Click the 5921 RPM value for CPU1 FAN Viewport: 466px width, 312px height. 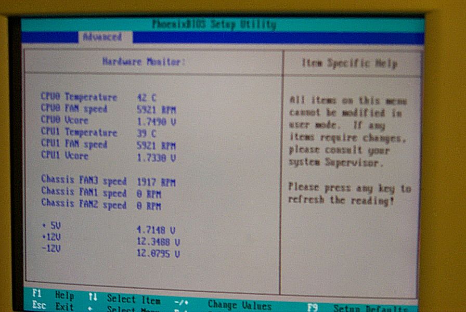tap(157, 146)
